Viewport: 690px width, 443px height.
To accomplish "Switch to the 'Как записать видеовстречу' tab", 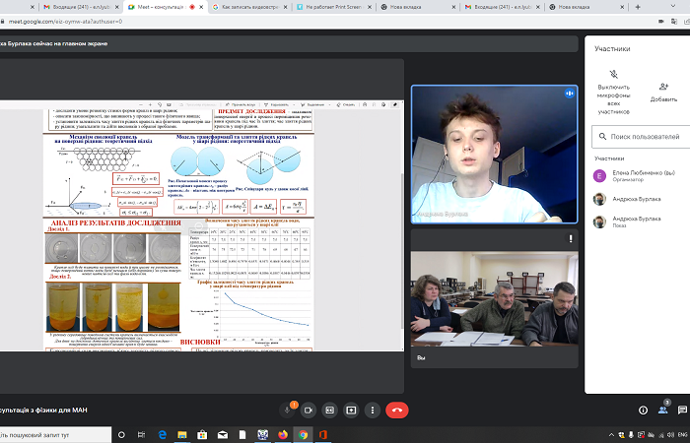I will [x=257, y=7].
